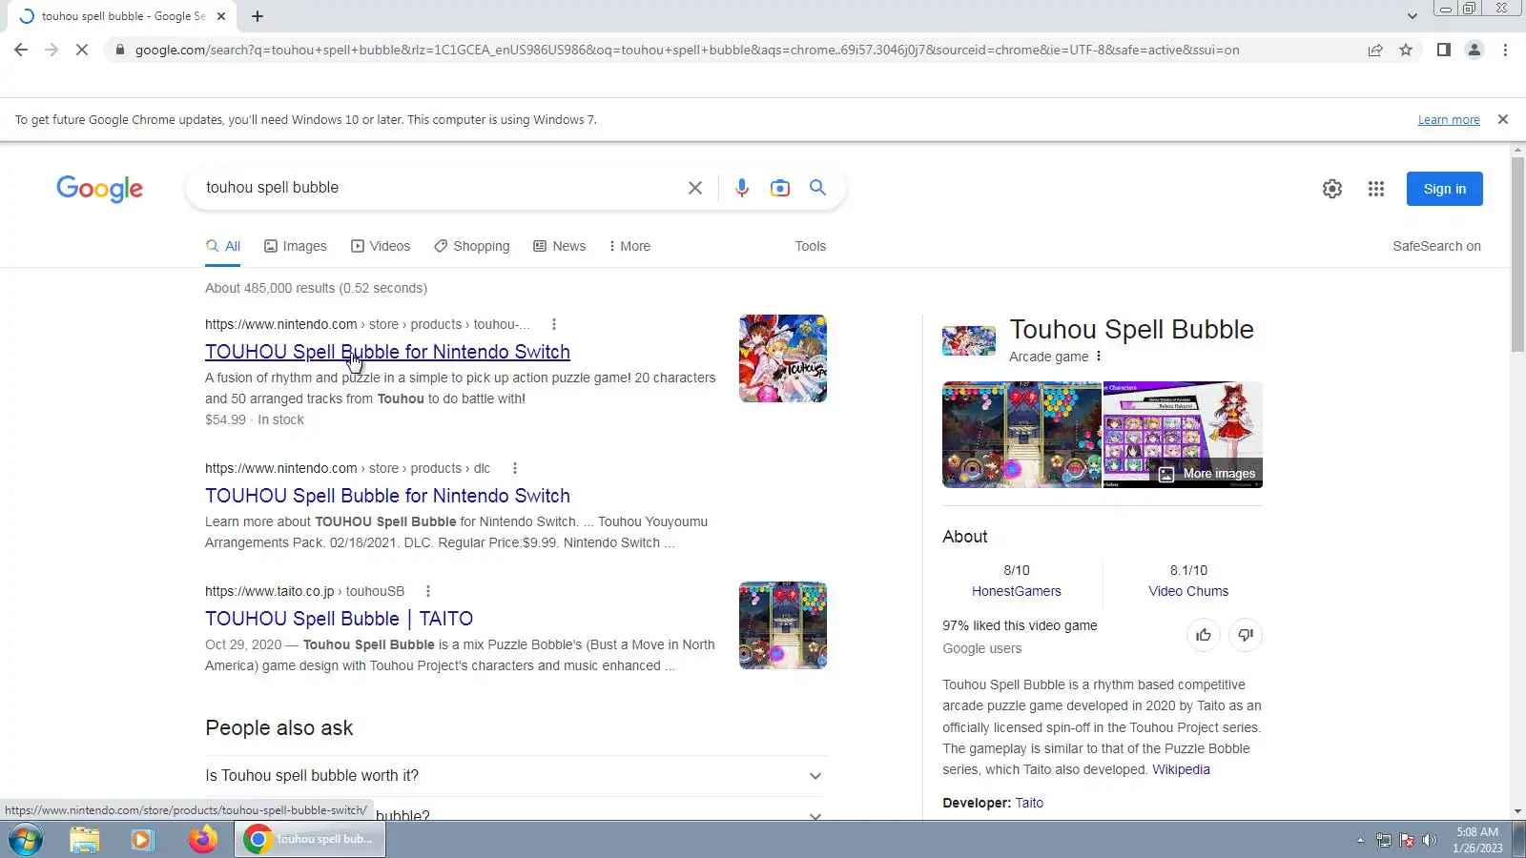Open Chrome side panel

click(1444, 50)
